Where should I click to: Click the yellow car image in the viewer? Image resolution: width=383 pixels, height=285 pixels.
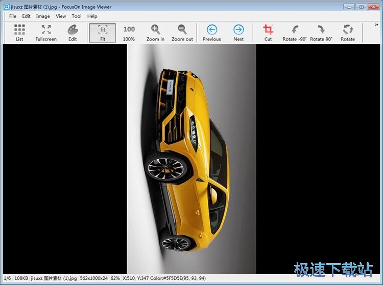pos(192,159)
